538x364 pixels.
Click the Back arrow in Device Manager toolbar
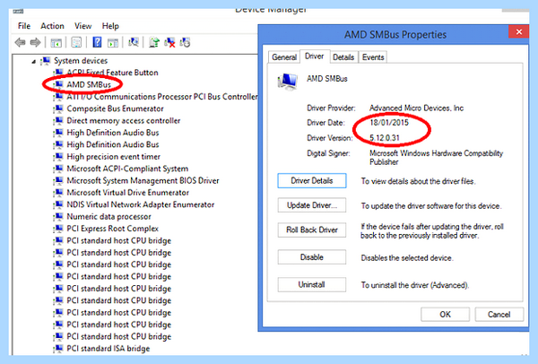[21, 42]
